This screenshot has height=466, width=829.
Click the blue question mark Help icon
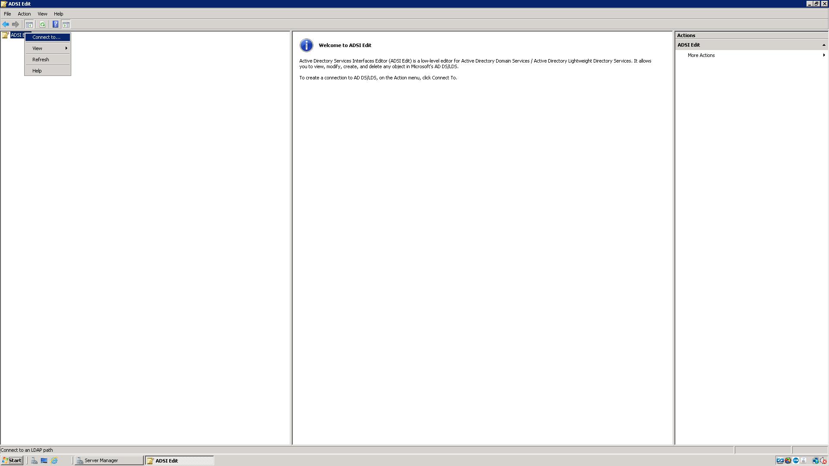coord(55,25)
